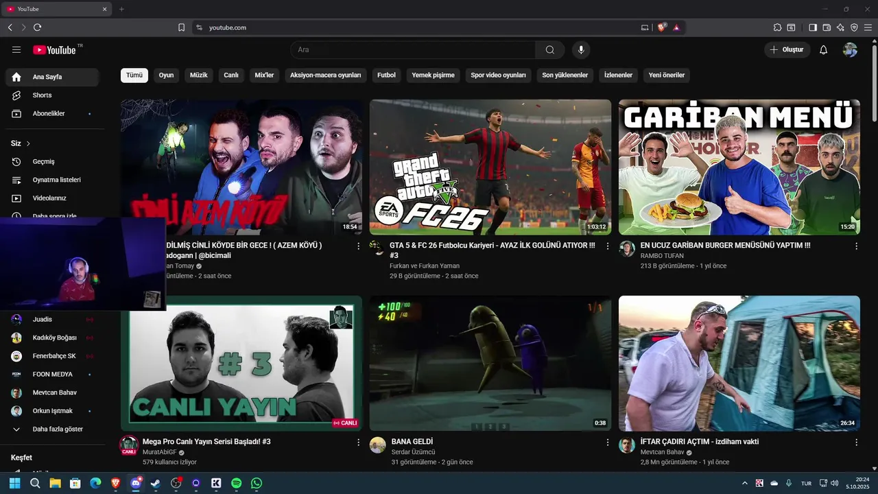Open the GTA FC26 video thumbnail

490,167
